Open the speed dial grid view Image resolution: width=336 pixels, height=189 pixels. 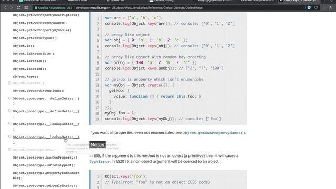26,8
